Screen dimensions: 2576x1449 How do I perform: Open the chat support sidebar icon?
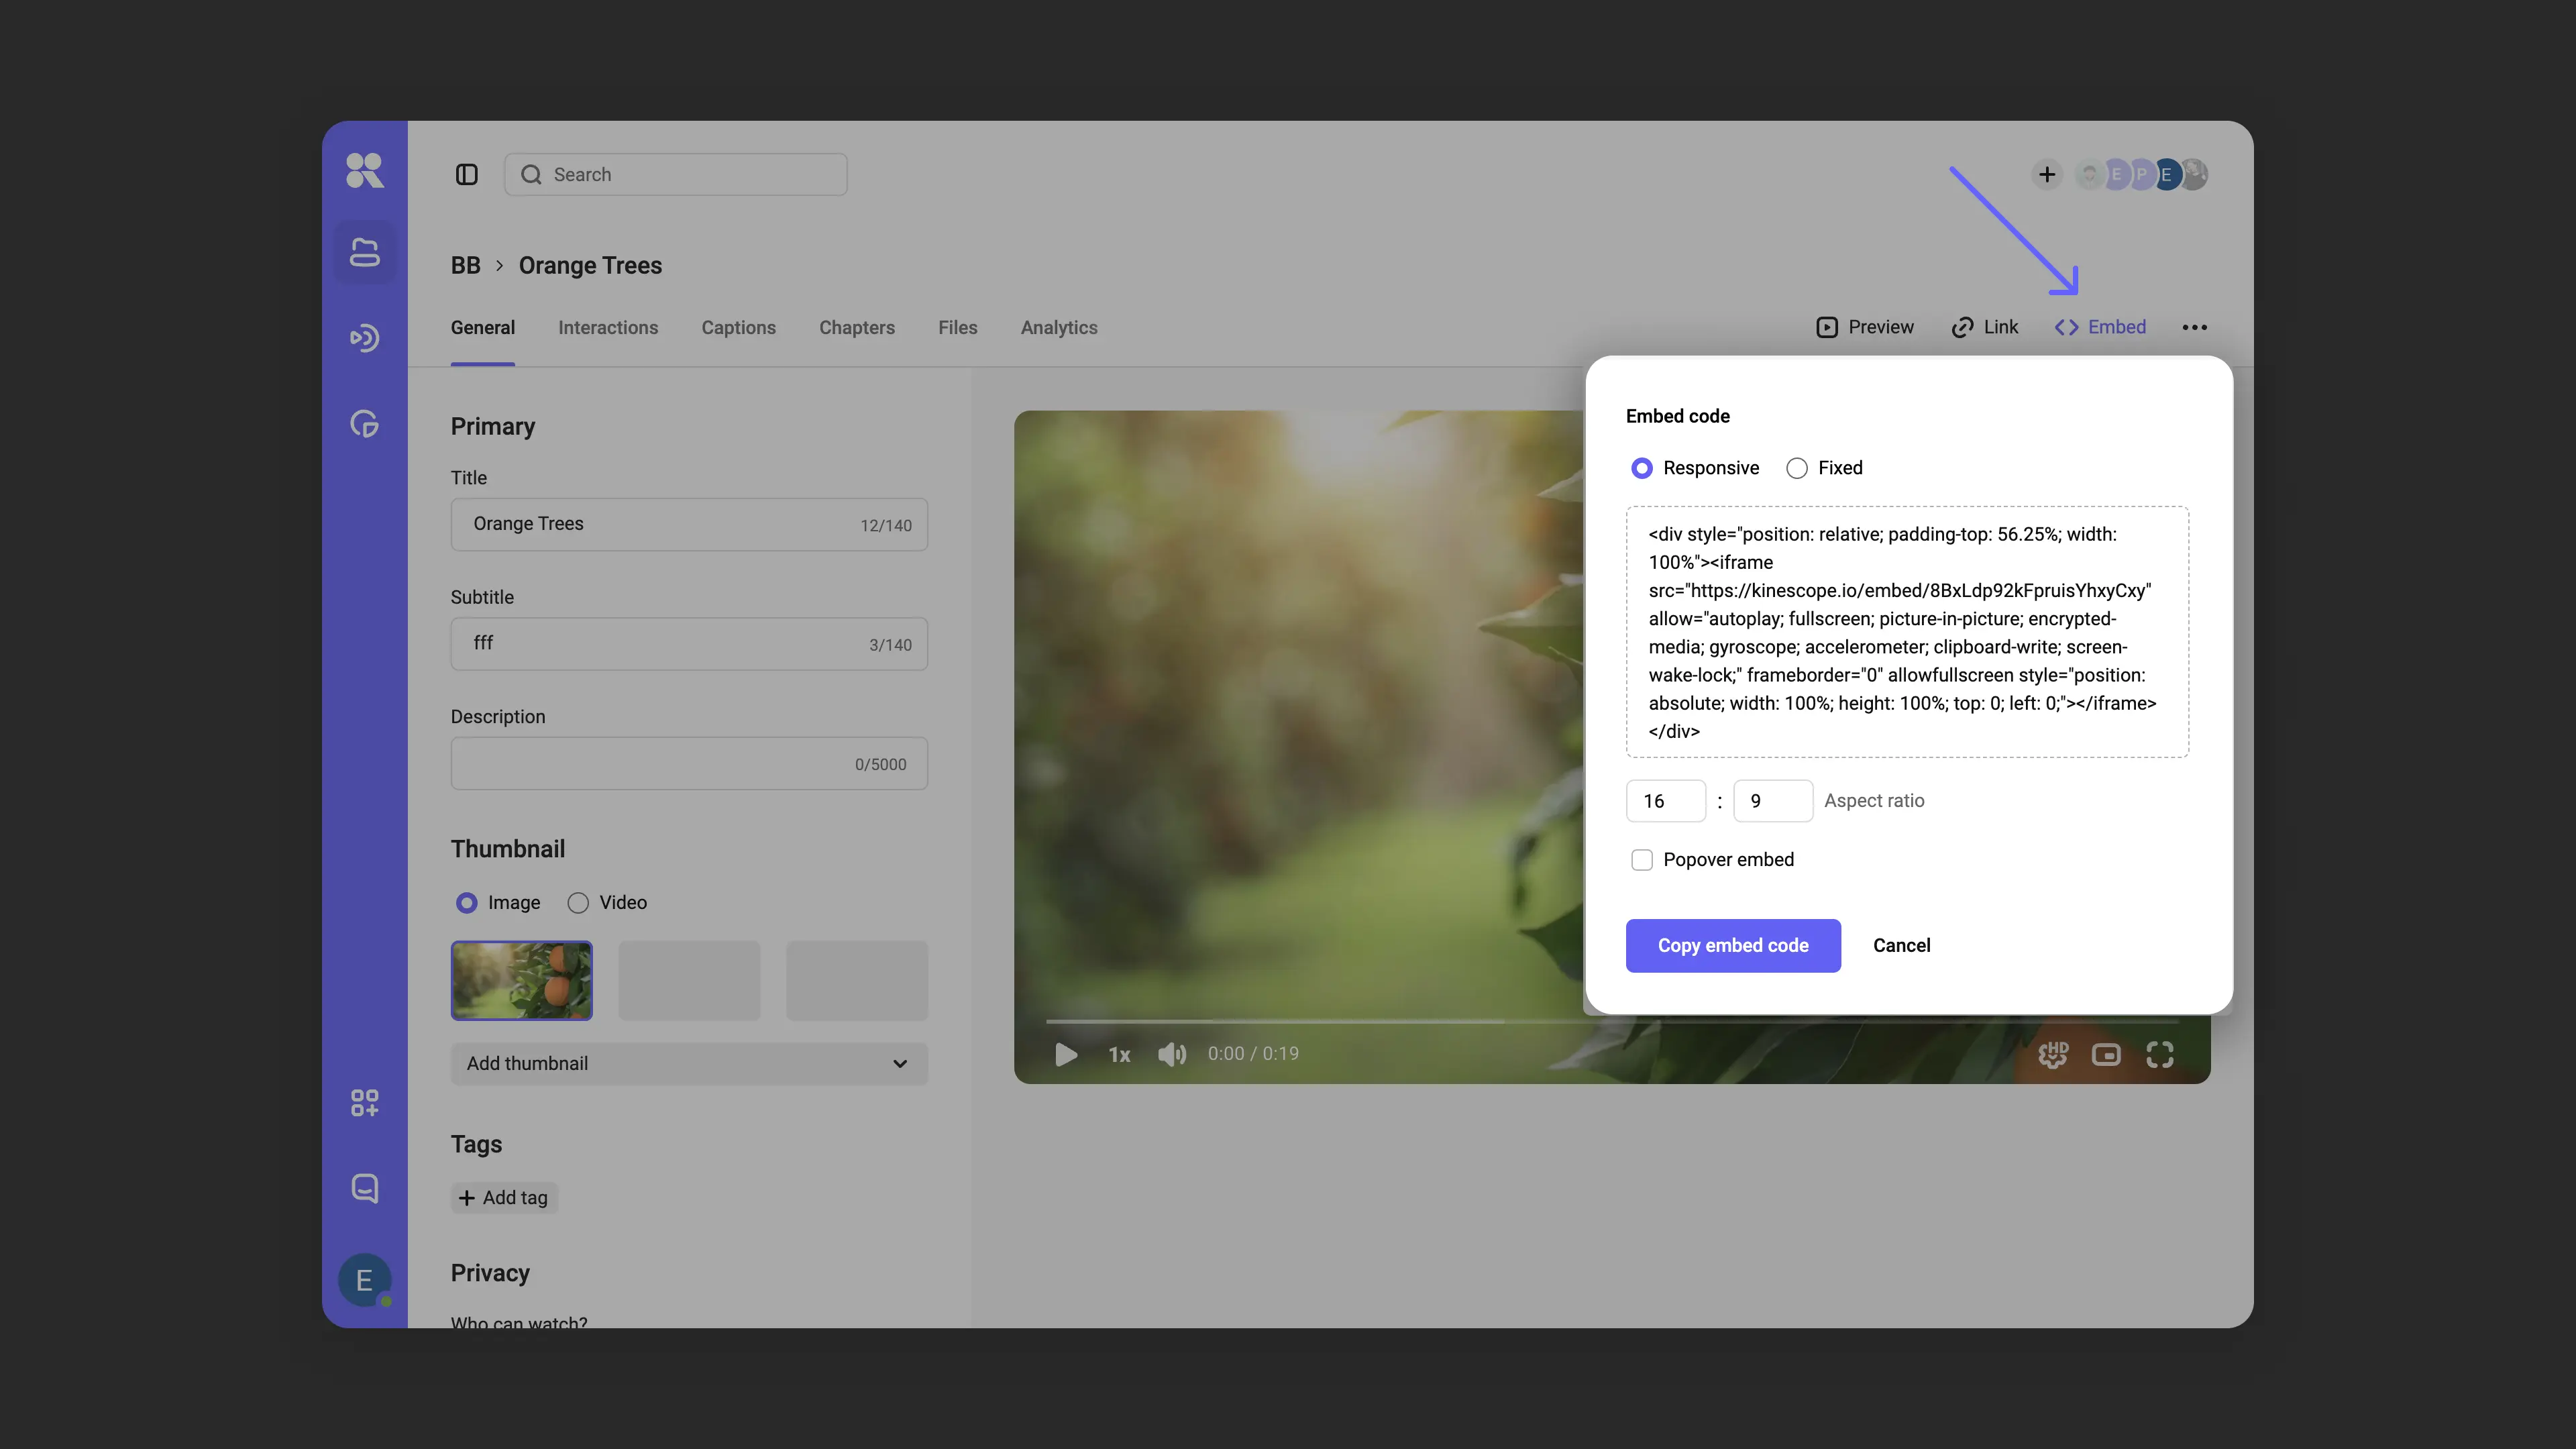click(x=364, y=1188)
